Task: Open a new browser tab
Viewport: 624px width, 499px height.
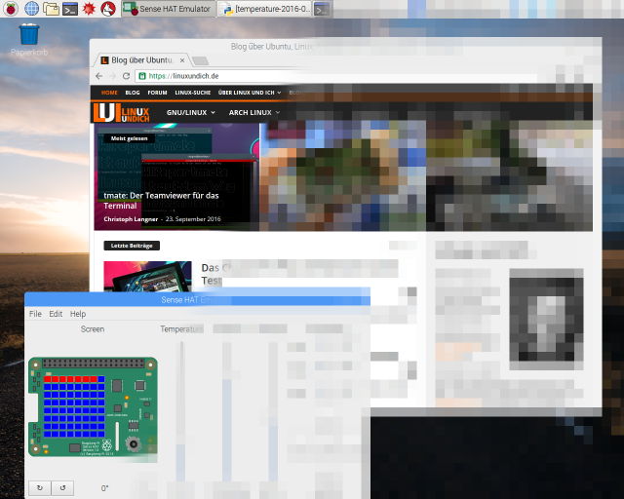Action: (x=200, y=60)
